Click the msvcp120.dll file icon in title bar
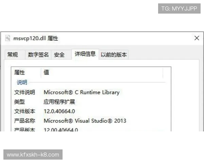Screen dimensions: 204x163 7,38
